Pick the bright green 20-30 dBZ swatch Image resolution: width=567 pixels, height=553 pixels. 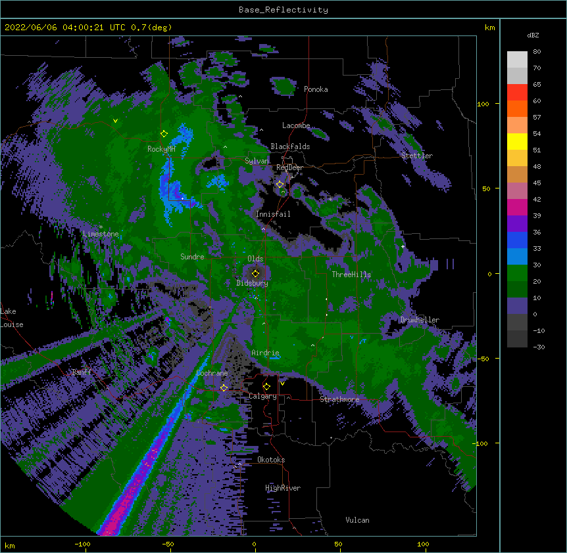517,273
